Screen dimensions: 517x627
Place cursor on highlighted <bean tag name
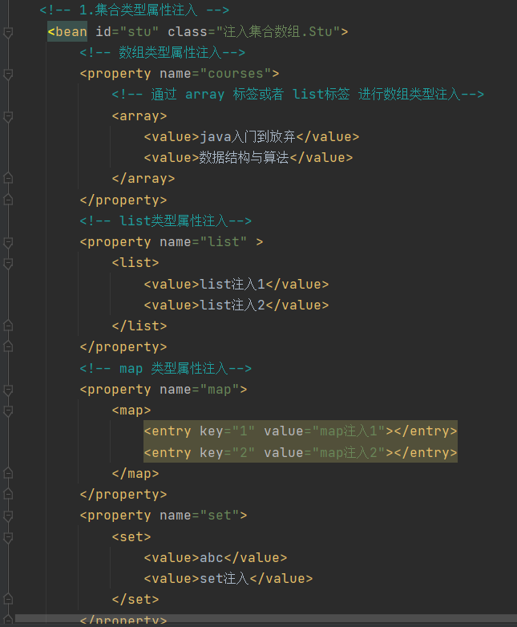pyautogui.click(x=67, y=31)
